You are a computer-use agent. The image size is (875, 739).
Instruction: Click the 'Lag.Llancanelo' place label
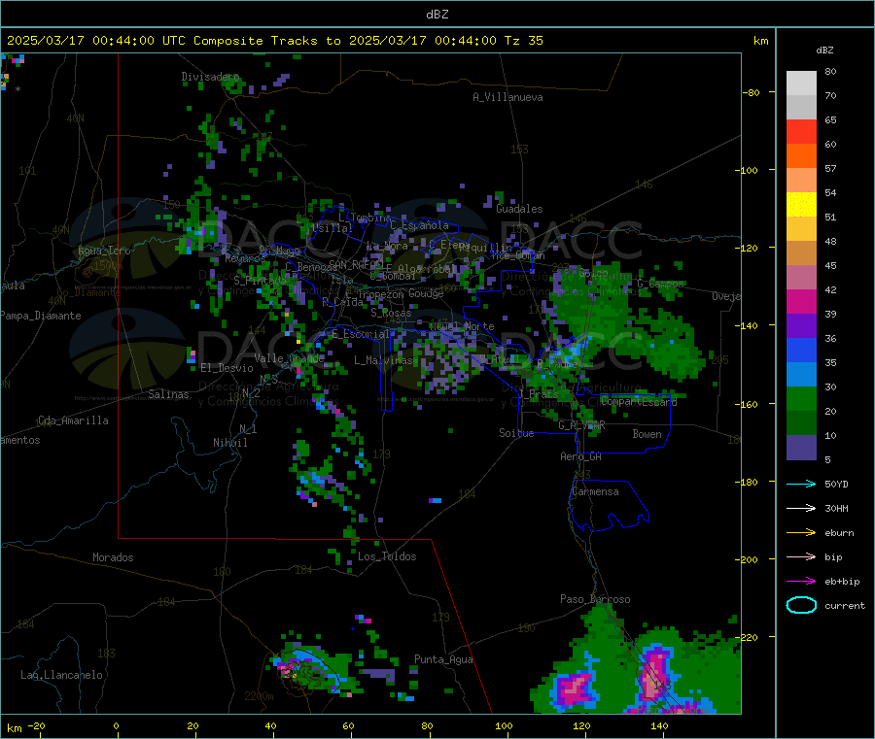(61, 675)
